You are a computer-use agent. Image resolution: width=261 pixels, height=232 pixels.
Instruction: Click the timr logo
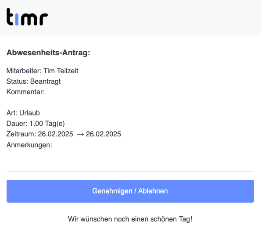pos(27,17)
